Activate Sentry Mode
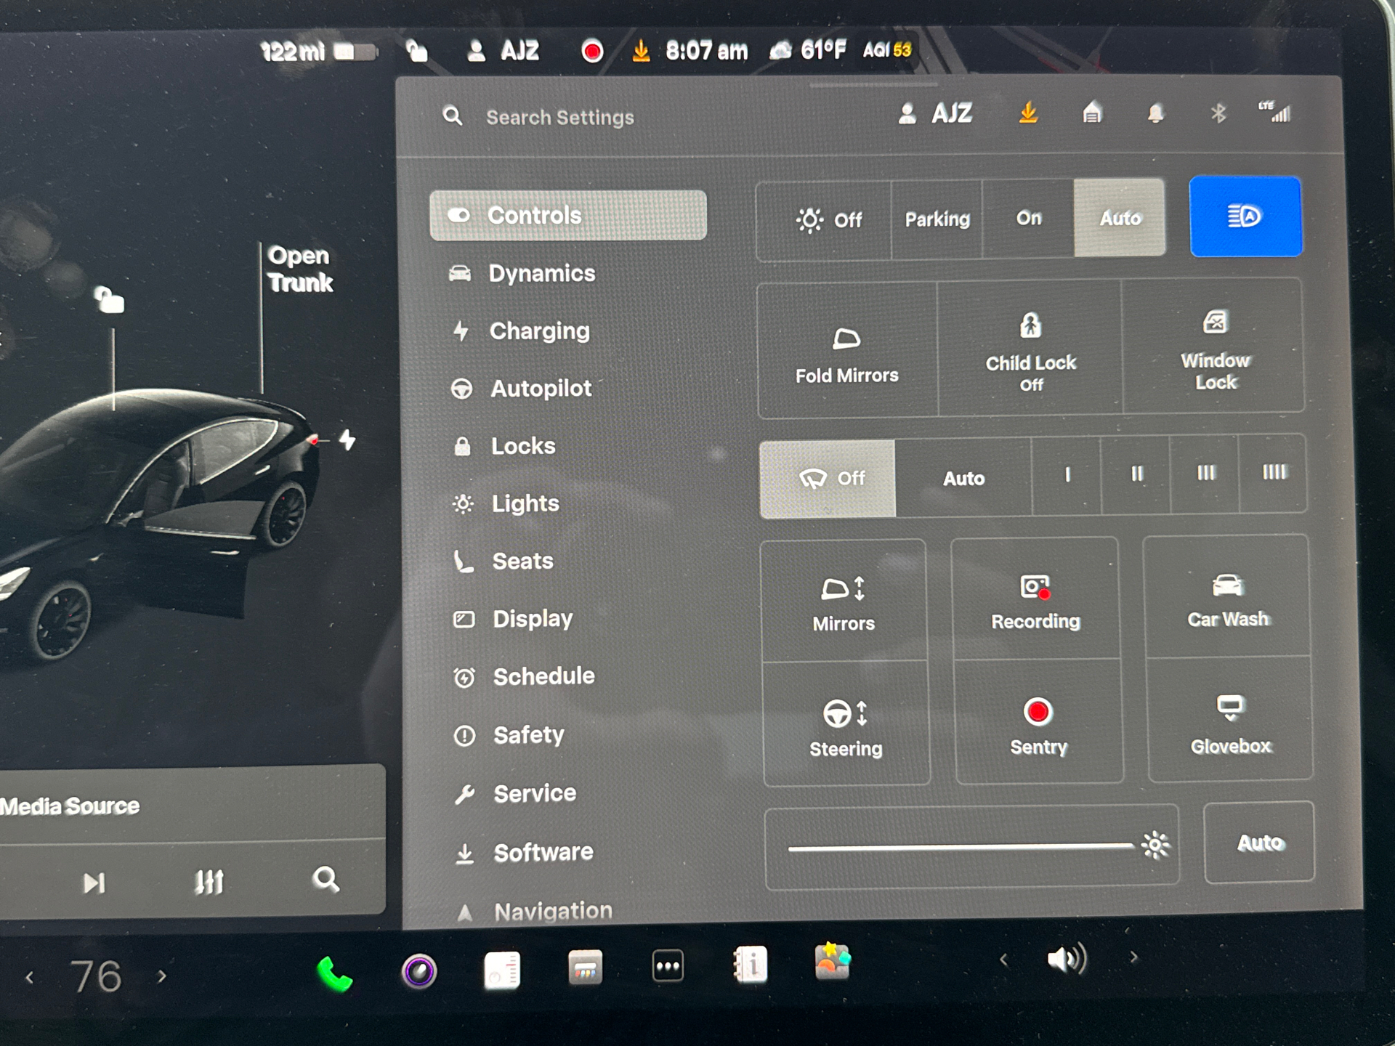Viewport: 1395px width, 1046px height. coord(1038,726)
